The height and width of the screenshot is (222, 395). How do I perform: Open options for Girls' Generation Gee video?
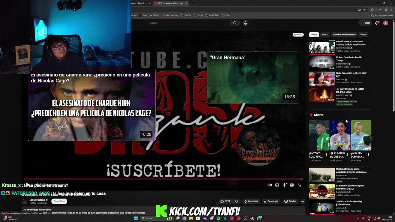click(x=370, y=73)
